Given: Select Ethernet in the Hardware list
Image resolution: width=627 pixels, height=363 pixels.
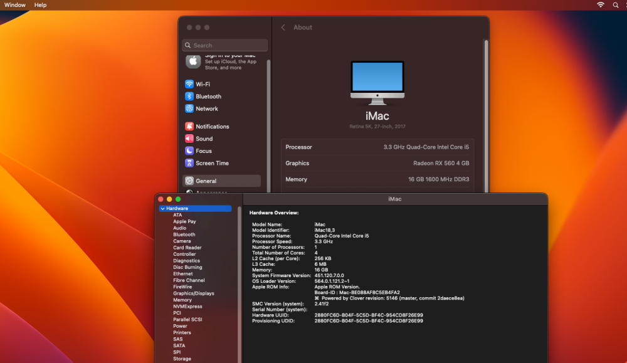Looking at the screenshot, I should 182,274.
